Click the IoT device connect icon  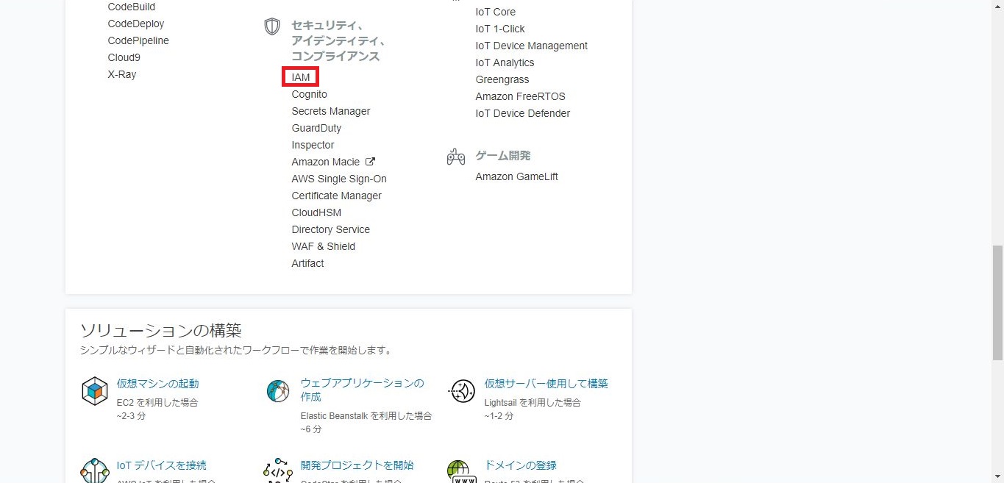tap(95, 471)
